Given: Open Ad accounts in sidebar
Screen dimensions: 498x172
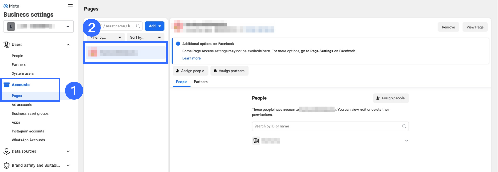Looking at the screenshot, I should click(22, 105).
